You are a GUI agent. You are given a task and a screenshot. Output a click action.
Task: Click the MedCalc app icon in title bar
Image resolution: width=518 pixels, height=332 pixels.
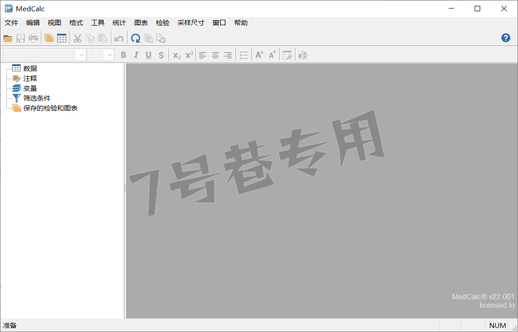coord(9,9)
